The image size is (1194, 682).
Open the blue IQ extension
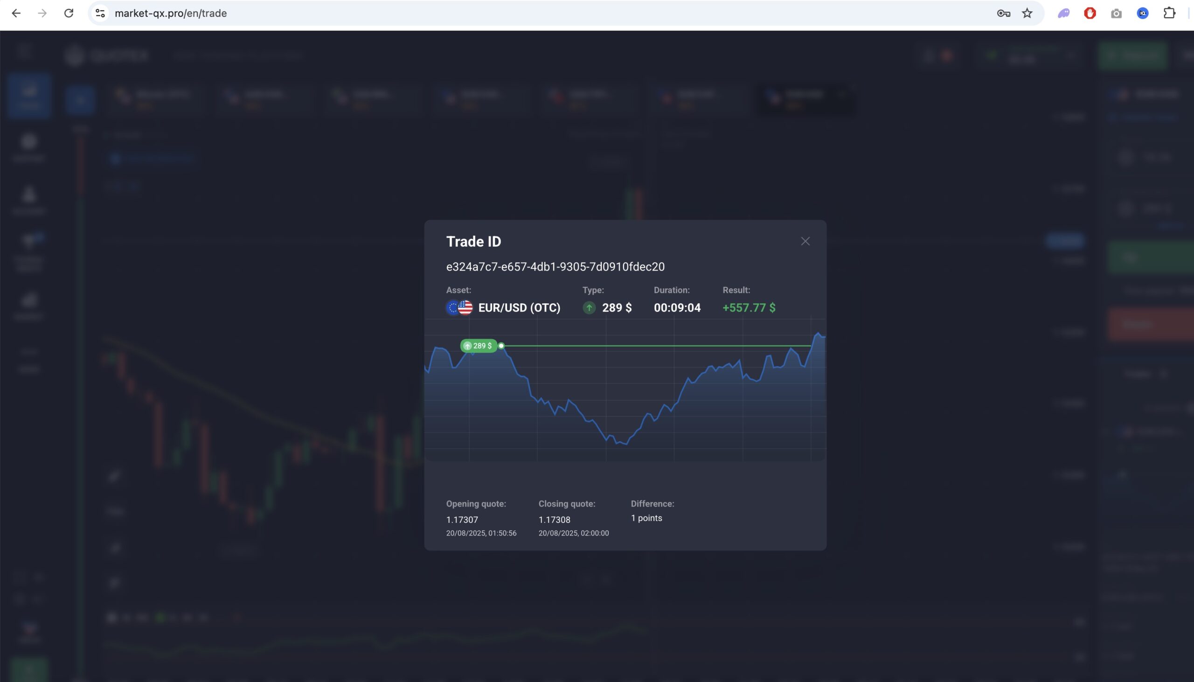pyautogui.click(x=1143, y=13)
